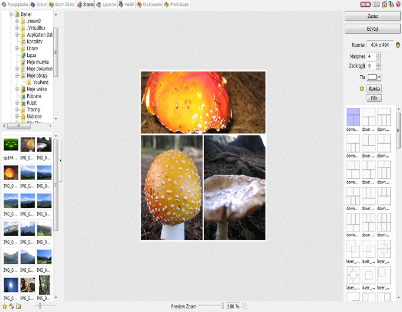Viewport: 402px width, 312px height.
Task: Click the red help question-mark icon
Action: pyautogui.click(x=397, y=4)
